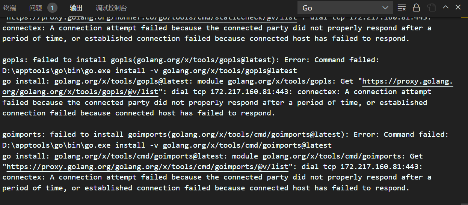The width and height of the screenshot is (468, 205).
Task: Open the 调试控制台 tab
Action: click(x=112, y=7)
